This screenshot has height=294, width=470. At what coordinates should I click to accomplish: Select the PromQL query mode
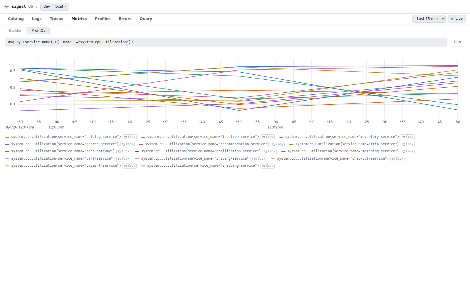click(38, 31)
